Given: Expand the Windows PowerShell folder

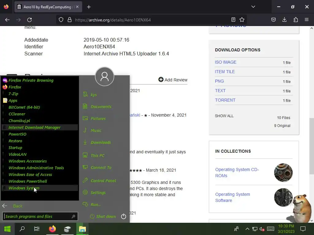Looking at the screenshot, I should pyautogui.click(x=40, y=181).
